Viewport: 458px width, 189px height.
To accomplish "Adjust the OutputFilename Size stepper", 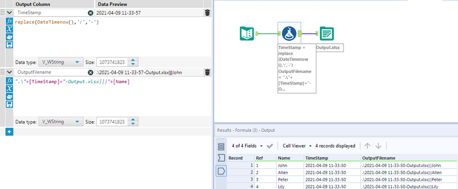I will tap(133, 122).
